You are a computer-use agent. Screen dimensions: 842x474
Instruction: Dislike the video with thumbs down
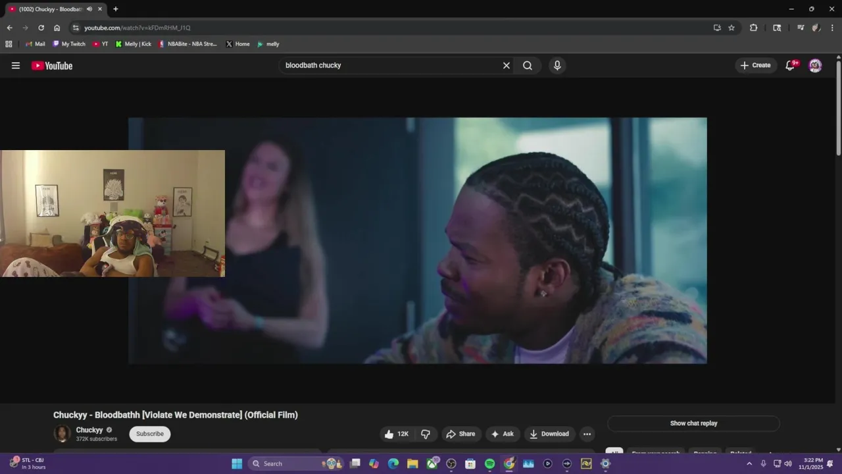tap(426, 434)
